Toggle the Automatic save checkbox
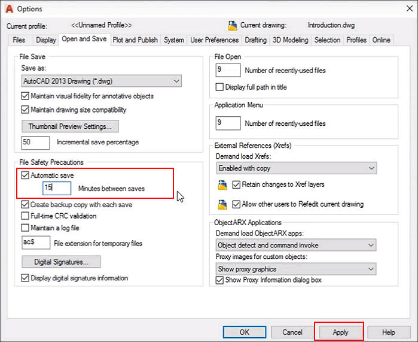The height and width of the screenshot is (342, 418). (25, 175)
